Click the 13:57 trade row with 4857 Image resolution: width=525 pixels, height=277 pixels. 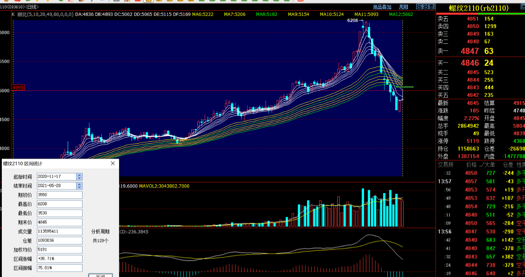481,182
